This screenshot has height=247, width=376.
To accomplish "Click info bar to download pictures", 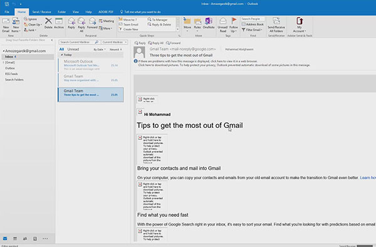I will (x=224, y=65).
